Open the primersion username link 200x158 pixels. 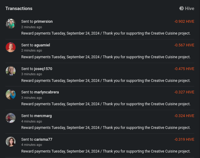(43, 22)
